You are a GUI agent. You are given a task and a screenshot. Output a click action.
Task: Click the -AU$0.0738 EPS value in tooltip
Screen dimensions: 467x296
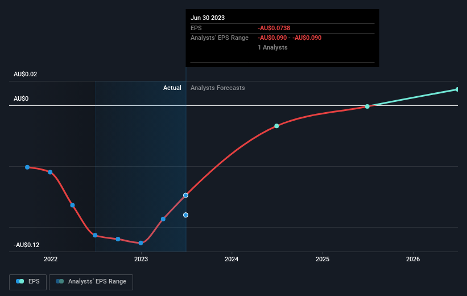point(274,28)
